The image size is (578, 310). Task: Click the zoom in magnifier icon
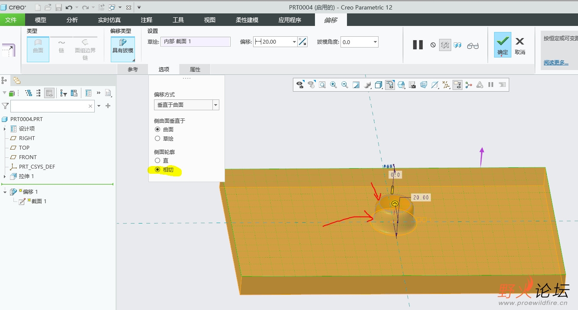333,85
